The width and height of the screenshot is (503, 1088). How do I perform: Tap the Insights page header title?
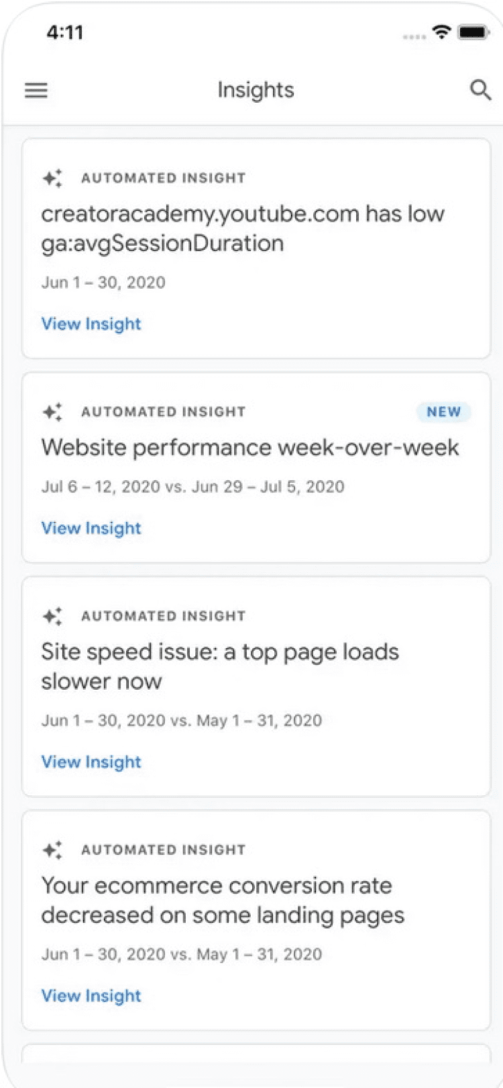[256, 90]
